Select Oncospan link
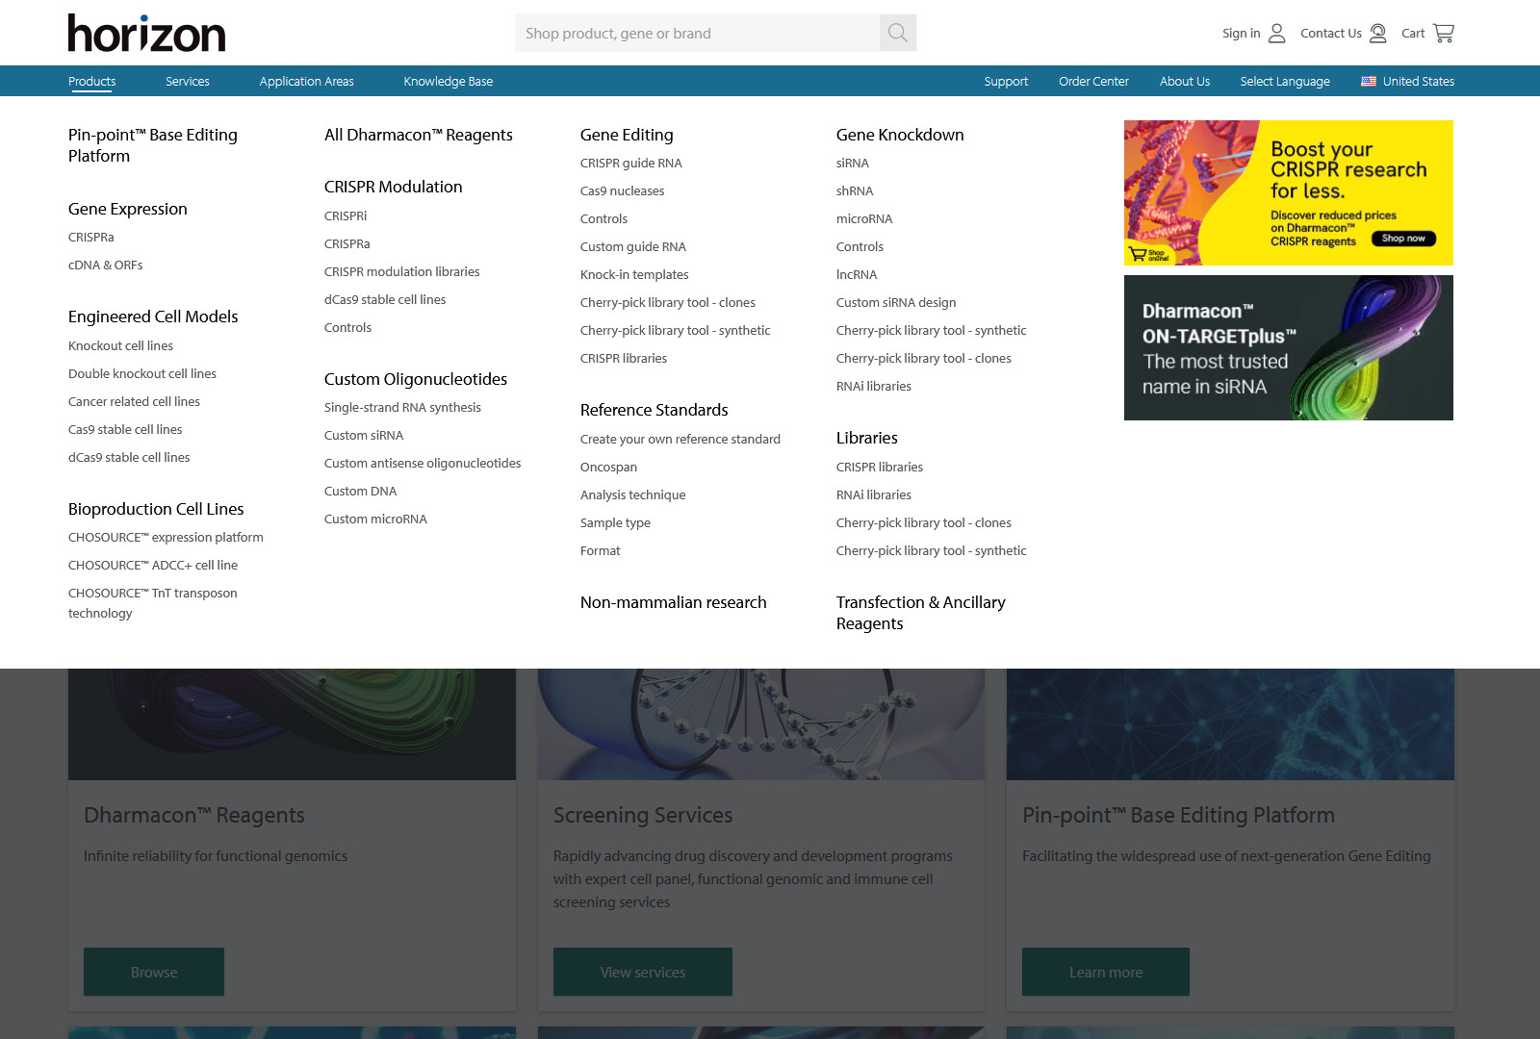The height and width of the screenshot is (1039, 1540). (x=609, y=468)
